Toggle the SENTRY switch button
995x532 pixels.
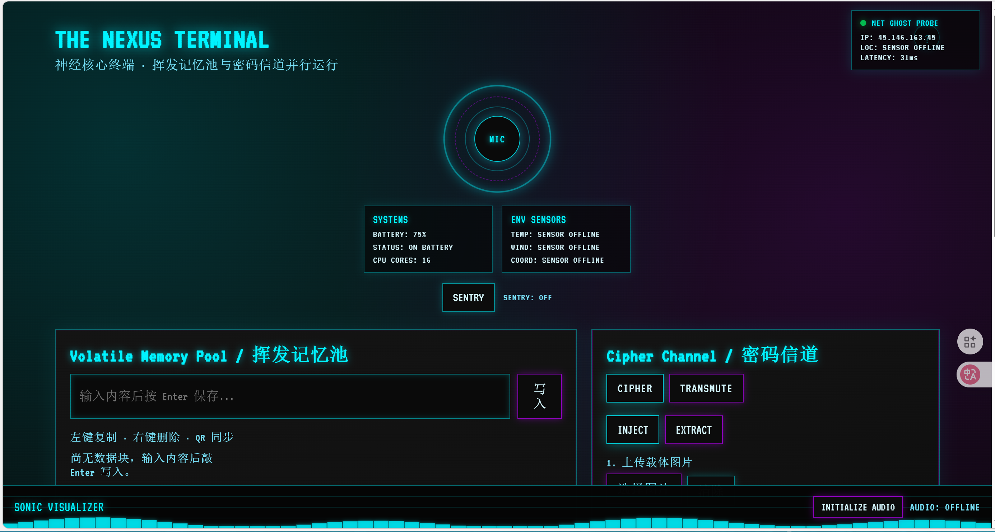pyautogui.click(x=468, y=297)
